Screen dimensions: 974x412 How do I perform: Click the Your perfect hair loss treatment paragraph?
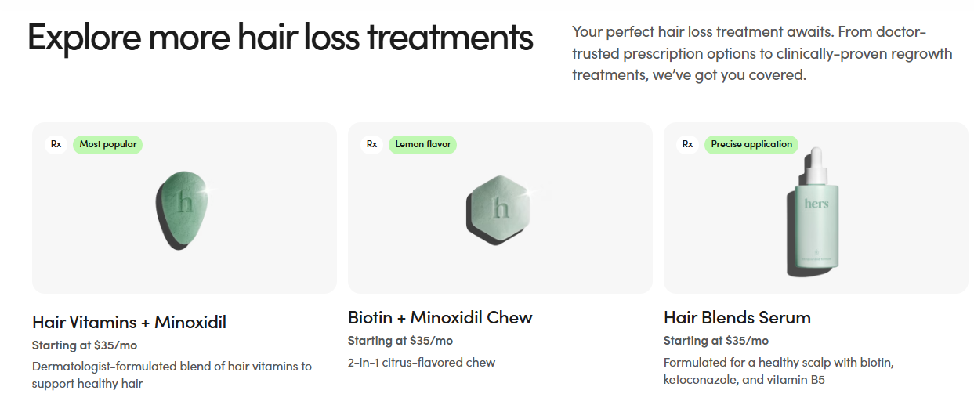tap(762, 53)
